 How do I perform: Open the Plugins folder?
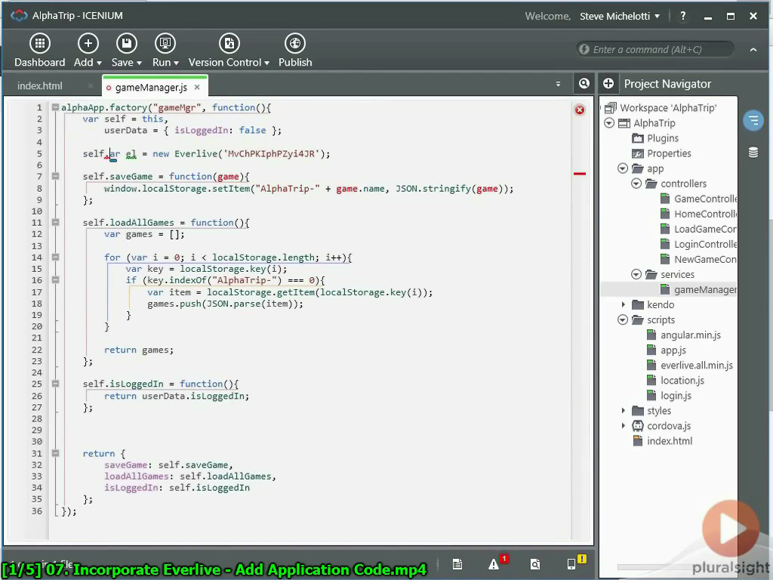coord(655,138)
